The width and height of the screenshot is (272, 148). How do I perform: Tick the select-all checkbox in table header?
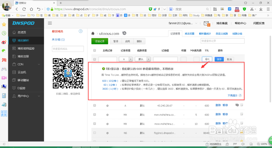[x=95, y=50]
